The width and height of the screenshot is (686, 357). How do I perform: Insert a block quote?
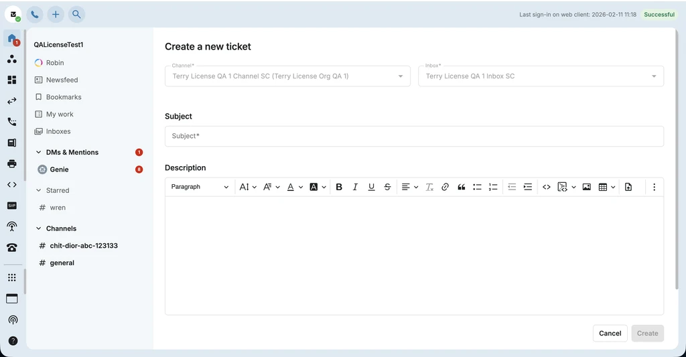coord(461,187)
